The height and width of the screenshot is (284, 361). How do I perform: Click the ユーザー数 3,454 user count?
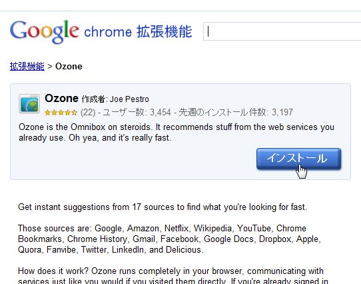point(137,113)
